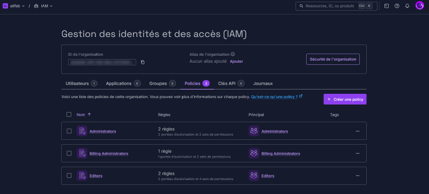Click the Ajouter alias link
This screenshot has width=429, height=194.
point(236,62)
